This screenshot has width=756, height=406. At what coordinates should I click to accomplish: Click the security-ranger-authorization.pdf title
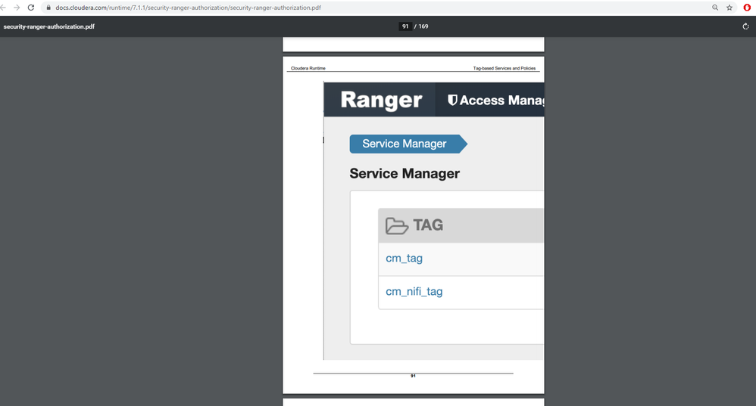point(48,26)
